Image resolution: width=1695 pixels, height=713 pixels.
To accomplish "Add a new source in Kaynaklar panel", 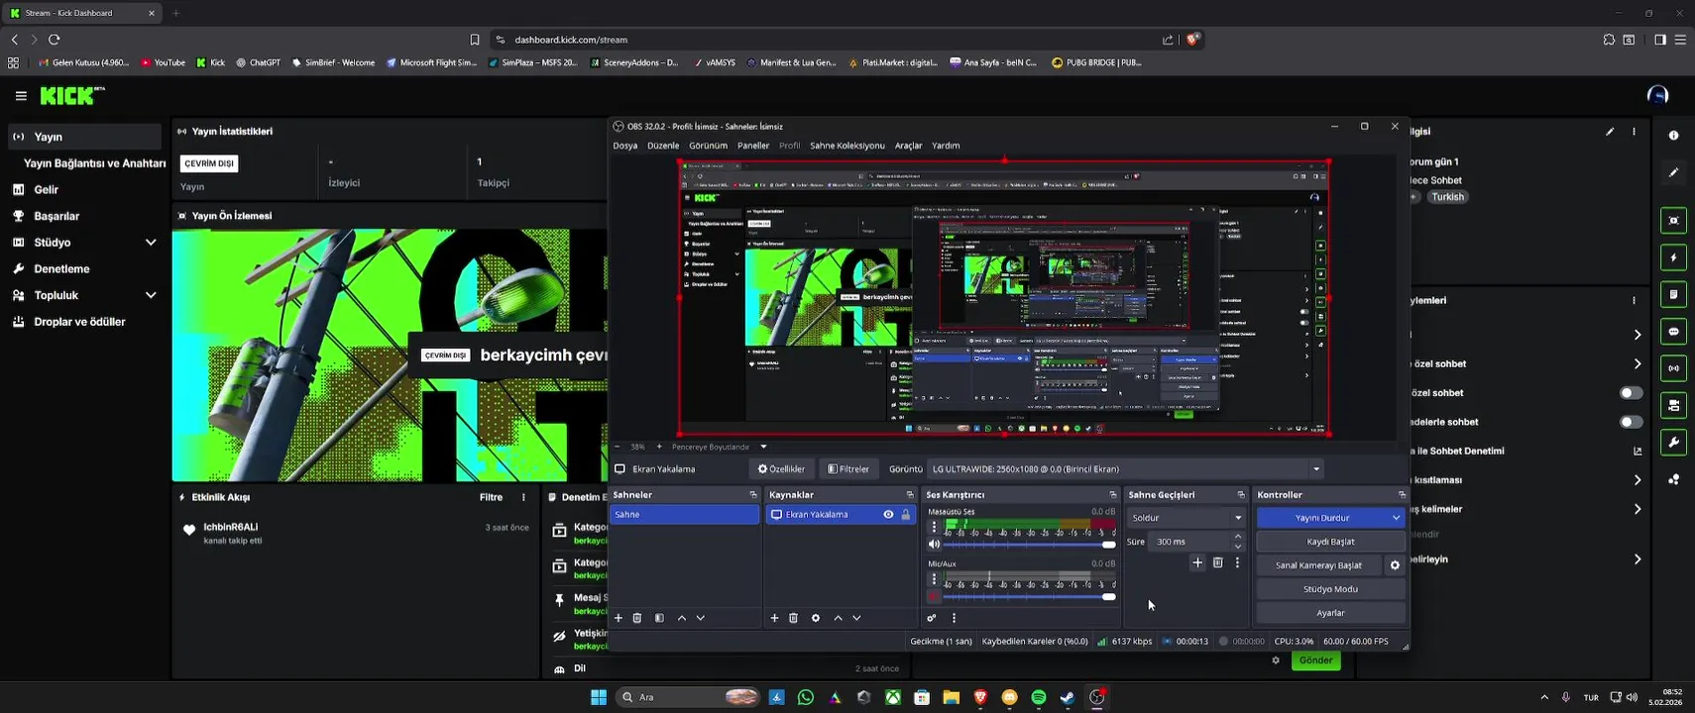I will [x=775, y=618].
